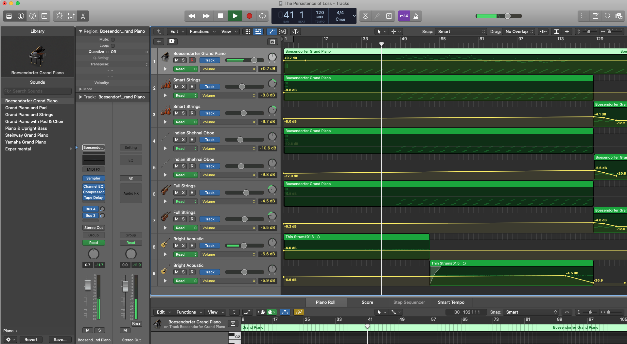Click the Search Sounds field

coord(38,91)
